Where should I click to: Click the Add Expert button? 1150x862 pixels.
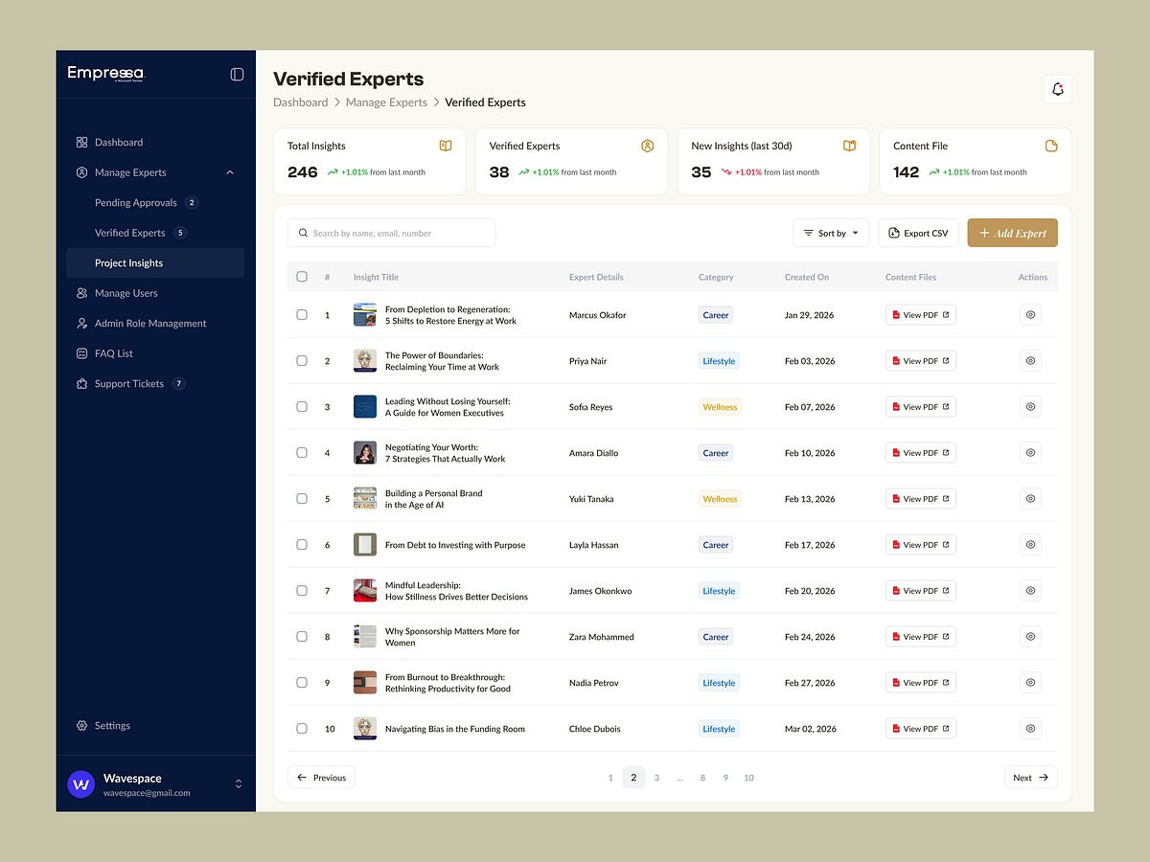pos(1012,233)
